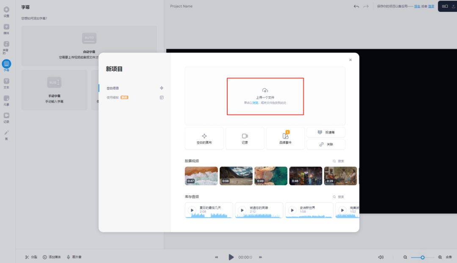Image resolution: width=457 pixels, height=263 pixels.
Task: Click the 上传一个文件 upload area
Action: coord(265,96)
